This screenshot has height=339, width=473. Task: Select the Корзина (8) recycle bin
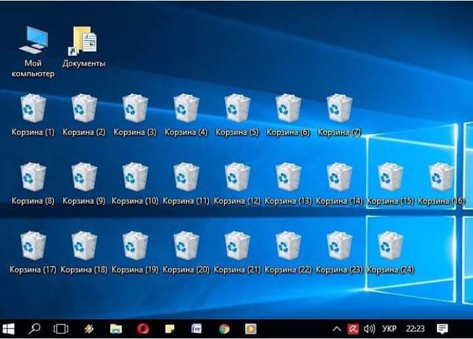click(33, 183)
